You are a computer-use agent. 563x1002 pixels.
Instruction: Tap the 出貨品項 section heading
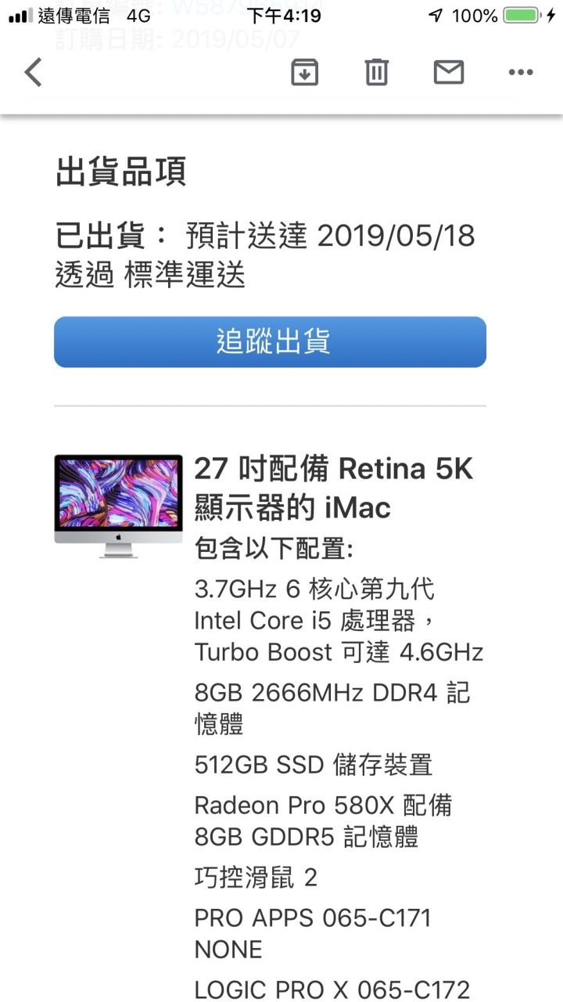pos(120,171)
